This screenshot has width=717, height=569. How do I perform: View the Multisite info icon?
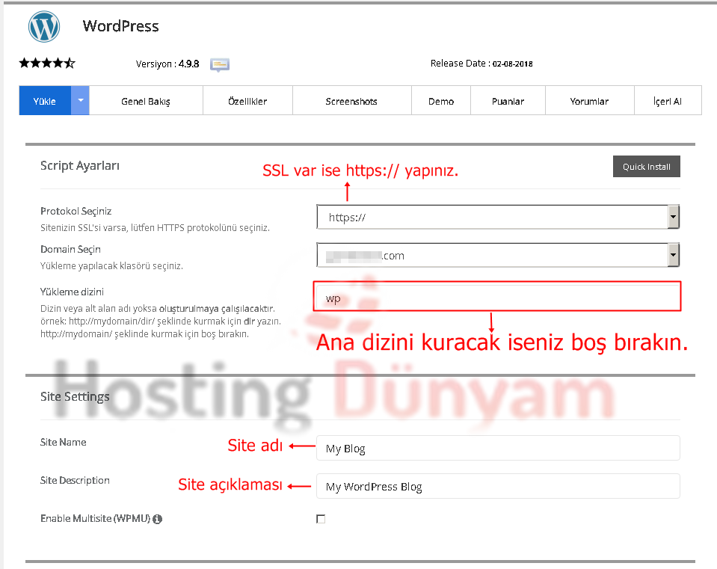coord(157,519)
